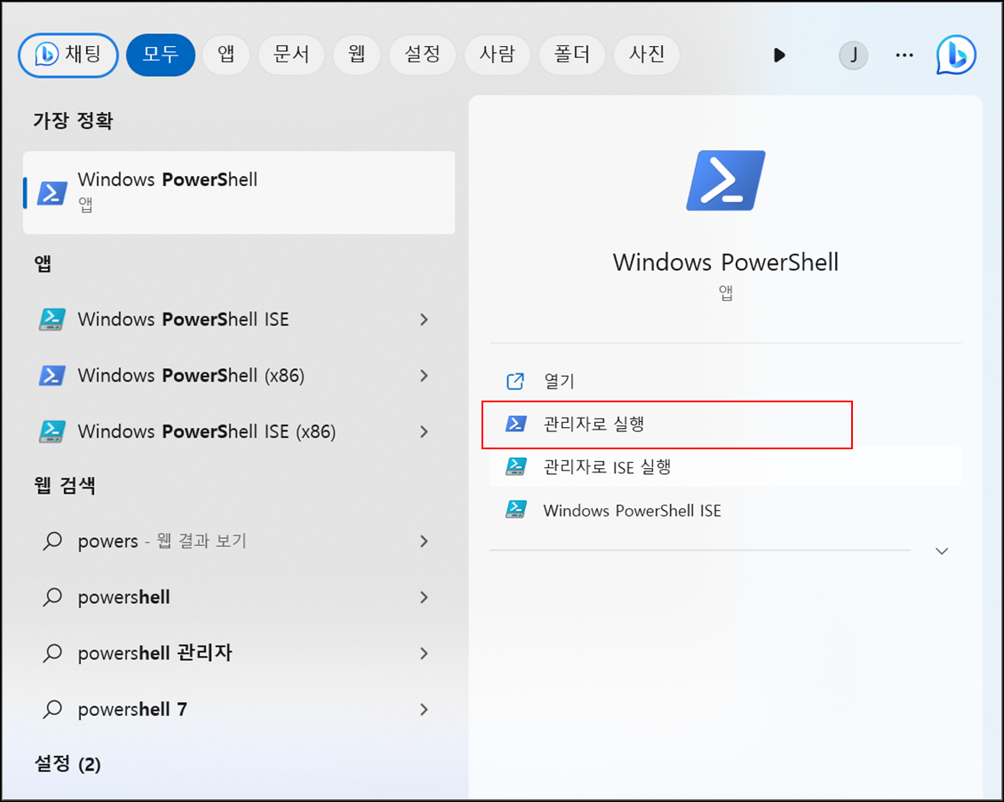Click search icon beside 'powershell 관리자'

[x=52, y=653]
